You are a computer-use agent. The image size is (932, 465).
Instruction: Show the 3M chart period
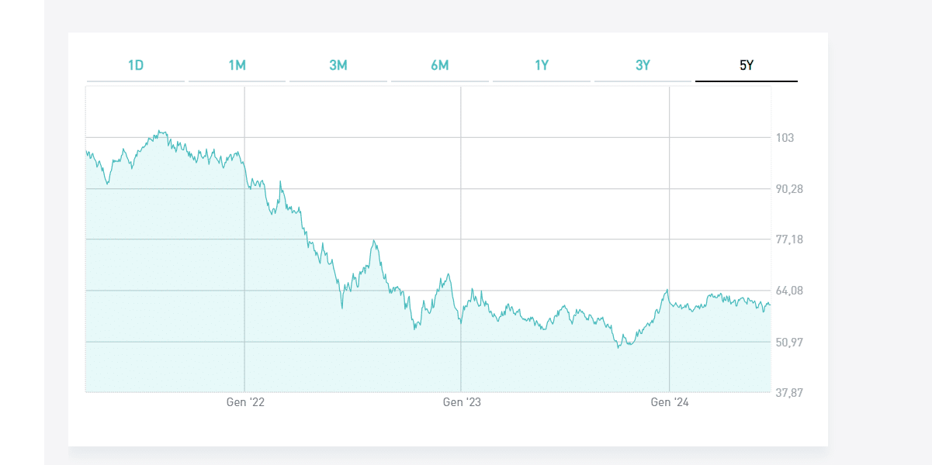pos(338,65)
